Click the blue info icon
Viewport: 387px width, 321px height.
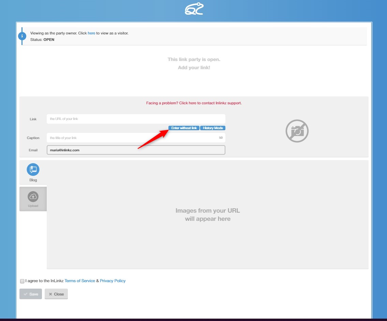coord(22,36)
